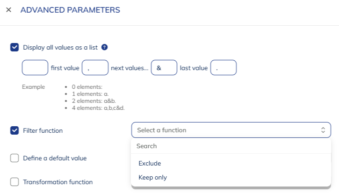339x194 pixels.
Task: Close the Advanced Parameters panel
Action: pos(8,10)
